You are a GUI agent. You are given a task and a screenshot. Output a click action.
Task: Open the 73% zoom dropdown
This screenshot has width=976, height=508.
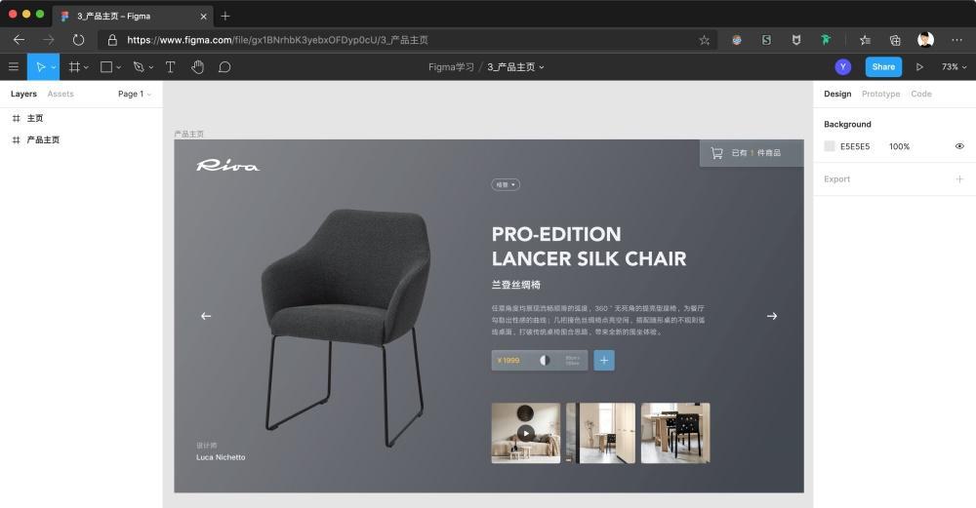click(954, 66)
